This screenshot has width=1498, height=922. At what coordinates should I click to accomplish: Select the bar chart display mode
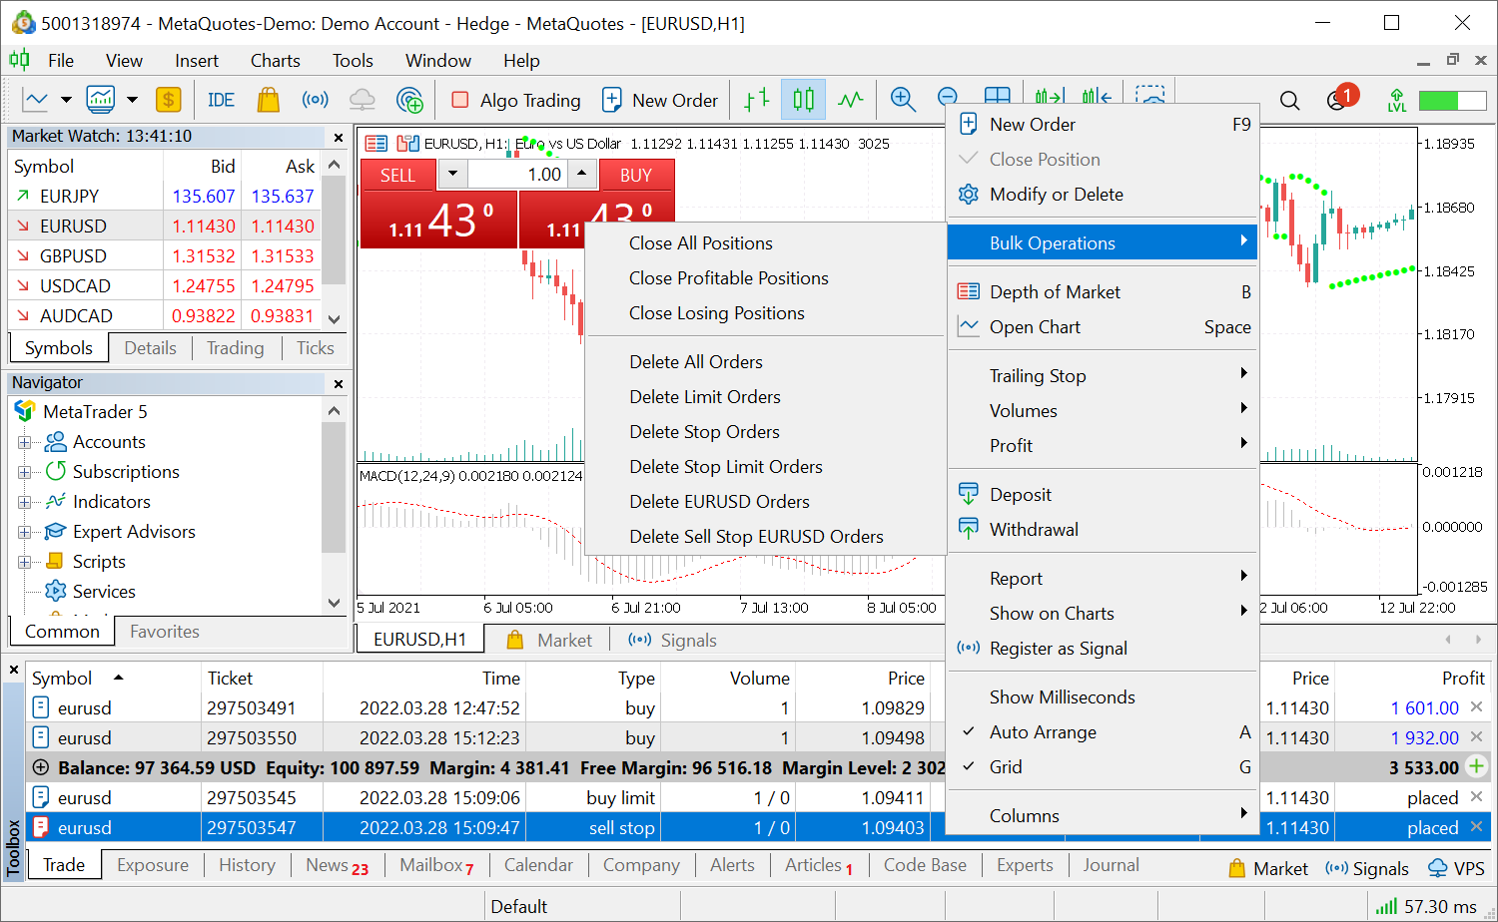click(756, 99)
